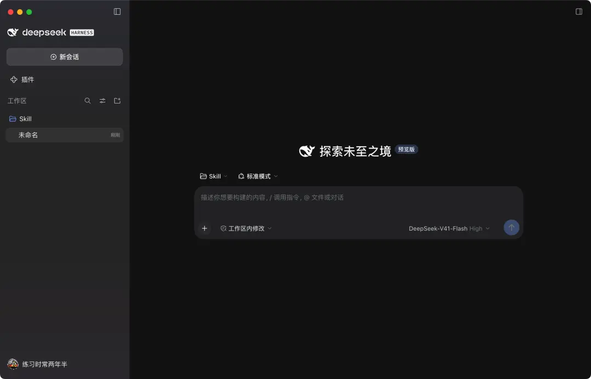
Task: Toggle the right side panel icon
Action: click(579, 12)
